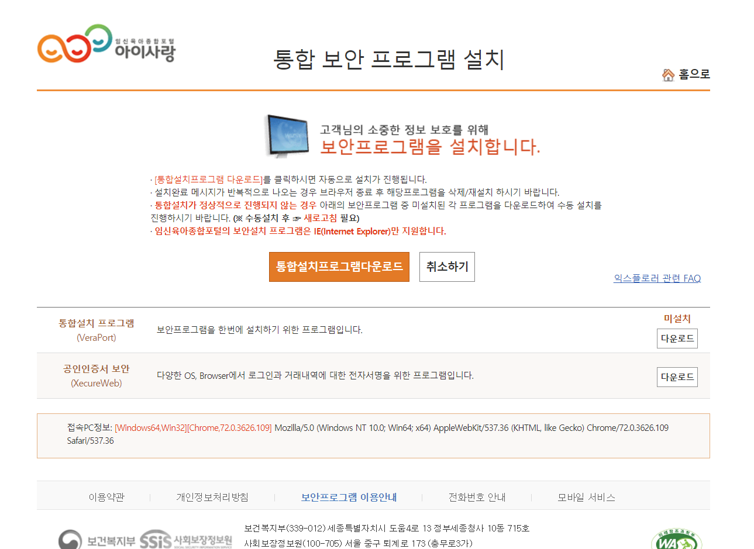
Task: Go to 전화번호 안내 footer item
Action: pyautogui.click(x=477, y=498)
